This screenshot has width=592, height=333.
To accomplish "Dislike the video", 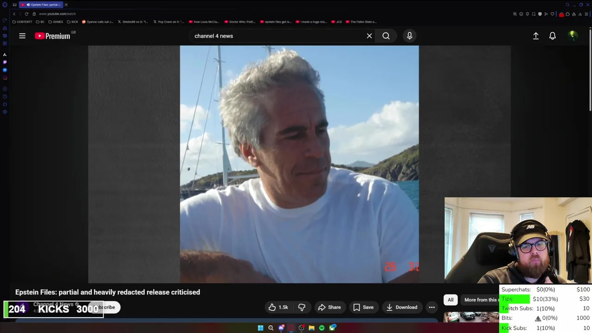I will [302, 307].
